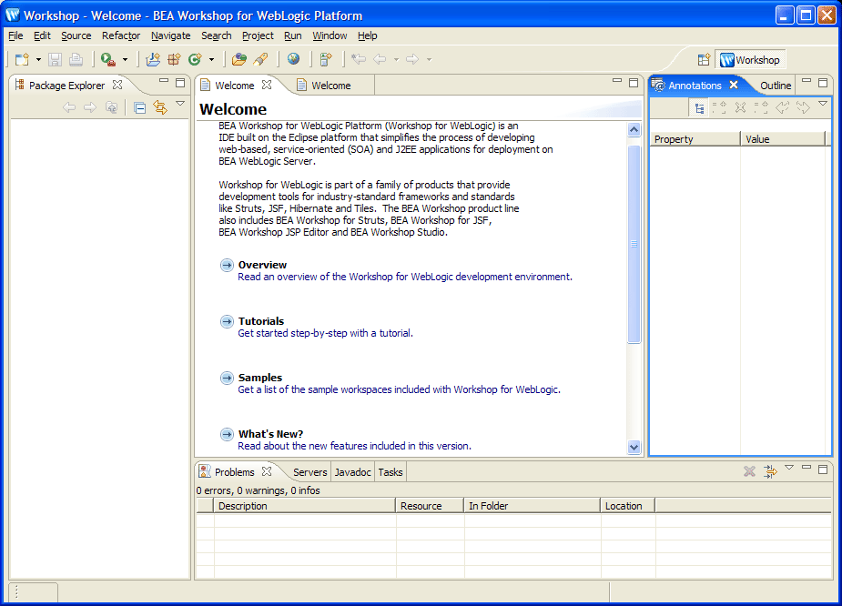Open the Annotations view menu triangle
The image size is (842, 606).
[823, 104]
